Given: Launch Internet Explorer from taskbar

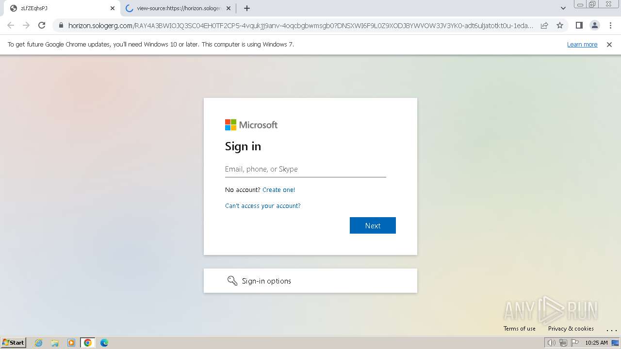Looking at the screenshot, I should click(39, 343).
